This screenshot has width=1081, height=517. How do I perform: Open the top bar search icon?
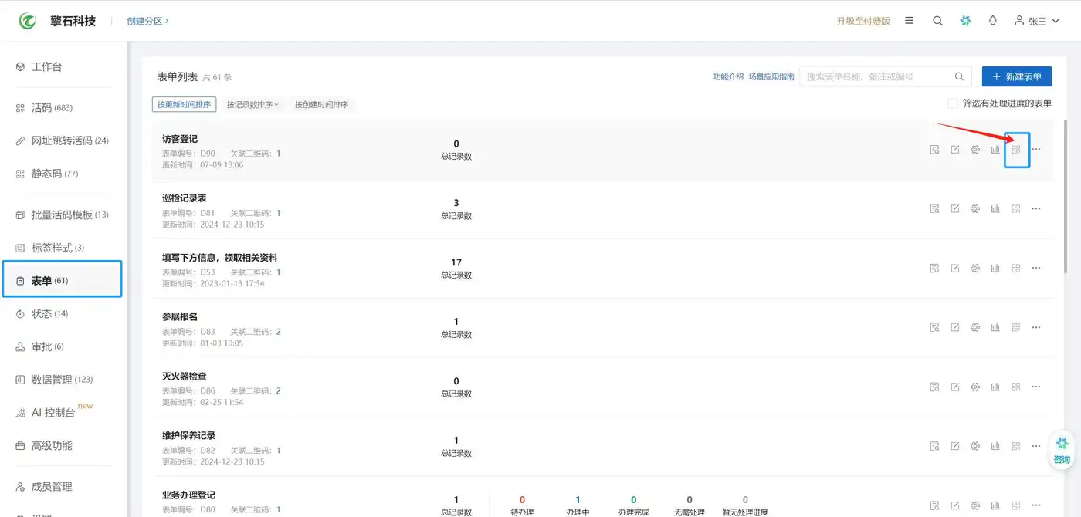(937, 21)
